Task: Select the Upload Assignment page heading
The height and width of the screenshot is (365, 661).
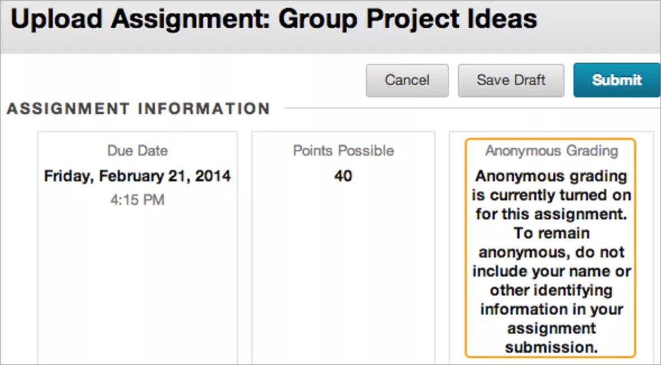Action: (x=273, y=19)
